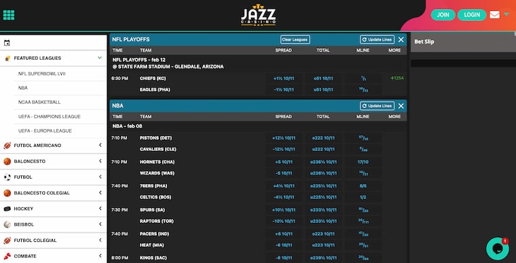Viewport: 516px width, 263px height.
Task: Expand the Futbol Americano category
Action: [x=100, y=145]
